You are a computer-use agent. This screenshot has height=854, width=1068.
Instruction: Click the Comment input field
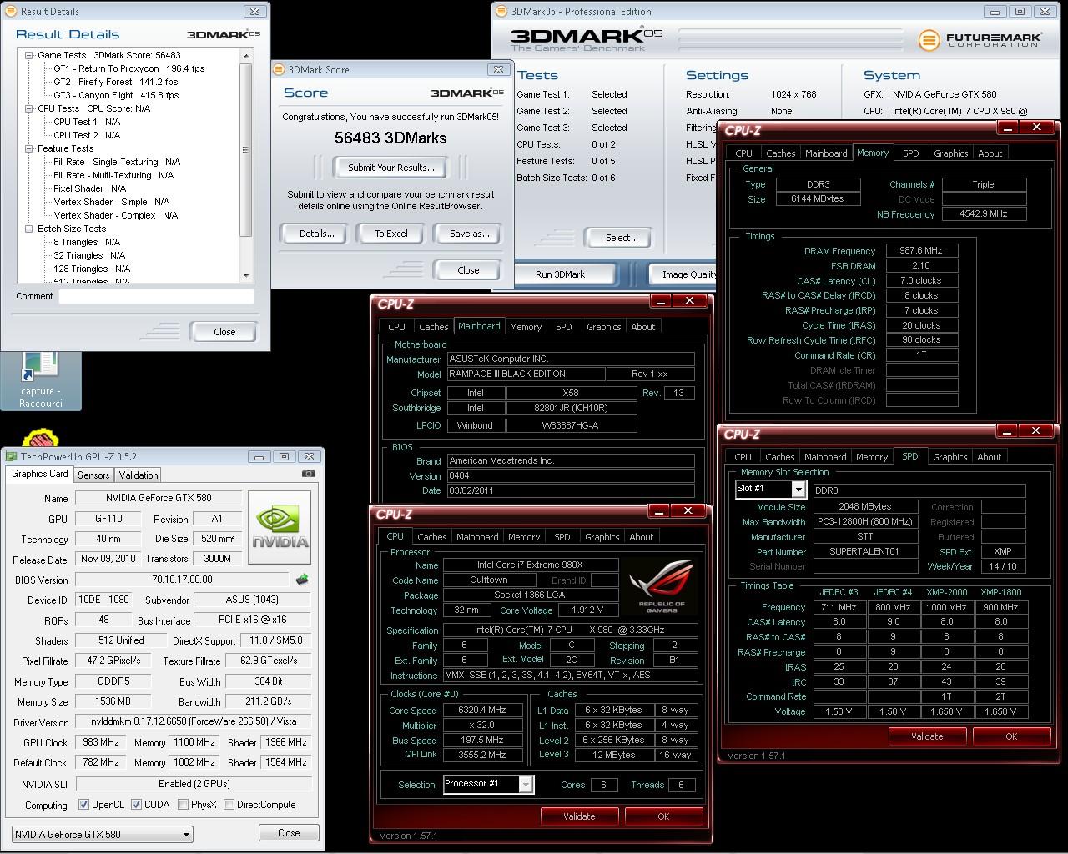pos(156,296)
